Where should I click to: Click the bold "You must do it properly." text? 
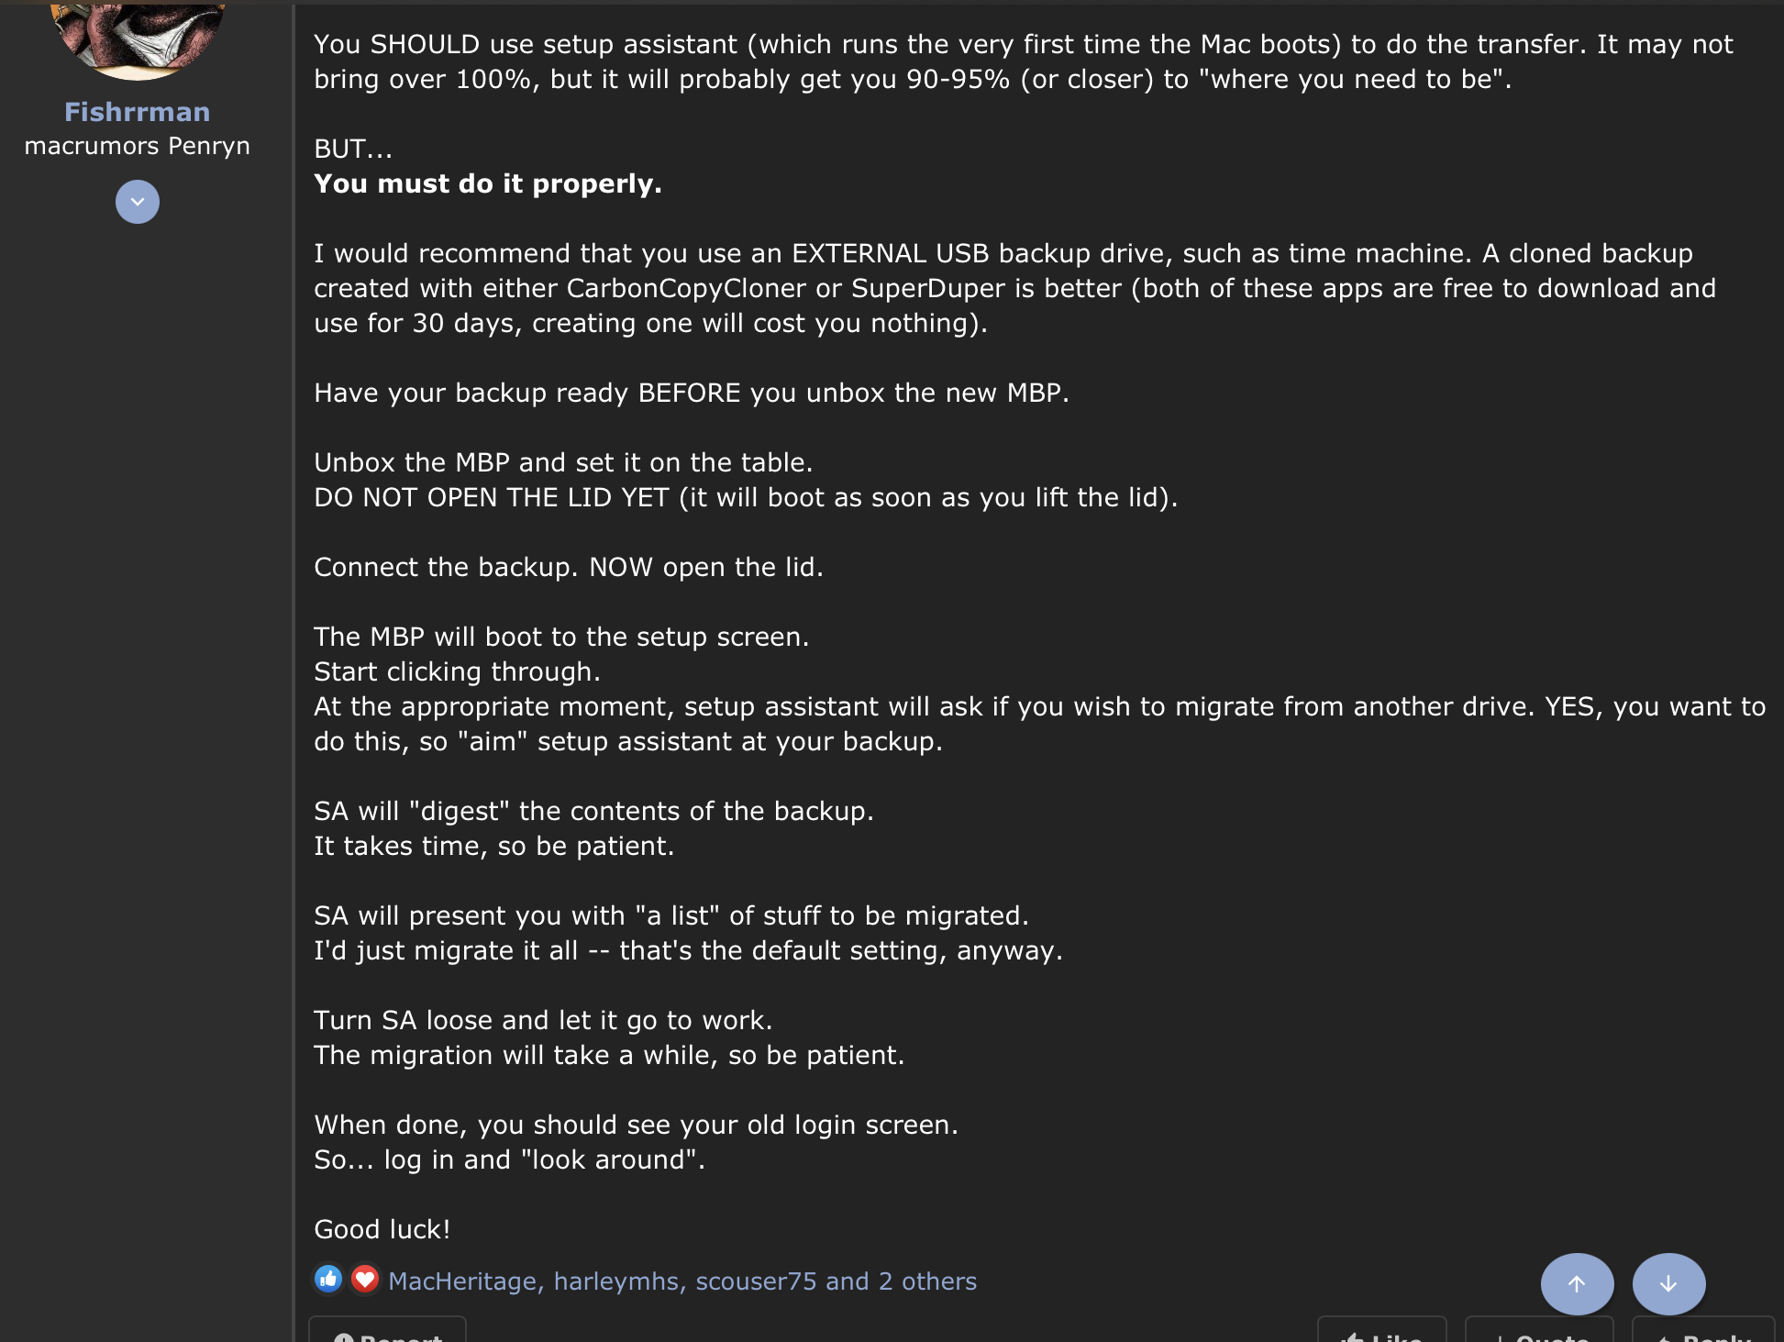487,183
